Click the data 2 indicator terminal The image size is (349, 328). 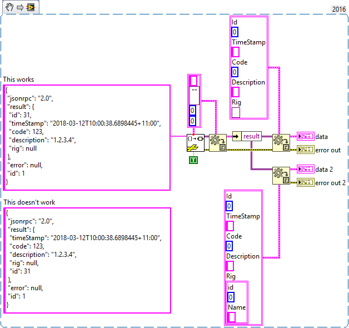click(x=305, y=169)
